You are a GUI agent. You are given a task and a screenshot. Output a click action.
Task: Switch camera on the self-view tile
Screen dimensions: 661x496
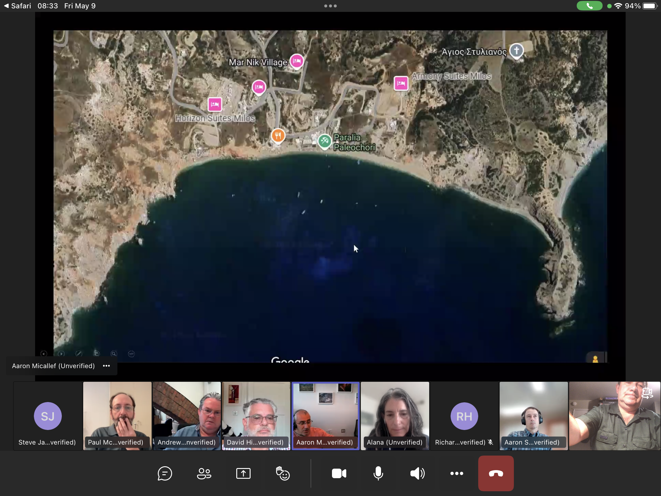pyautogui.click(x=647, y=393)
